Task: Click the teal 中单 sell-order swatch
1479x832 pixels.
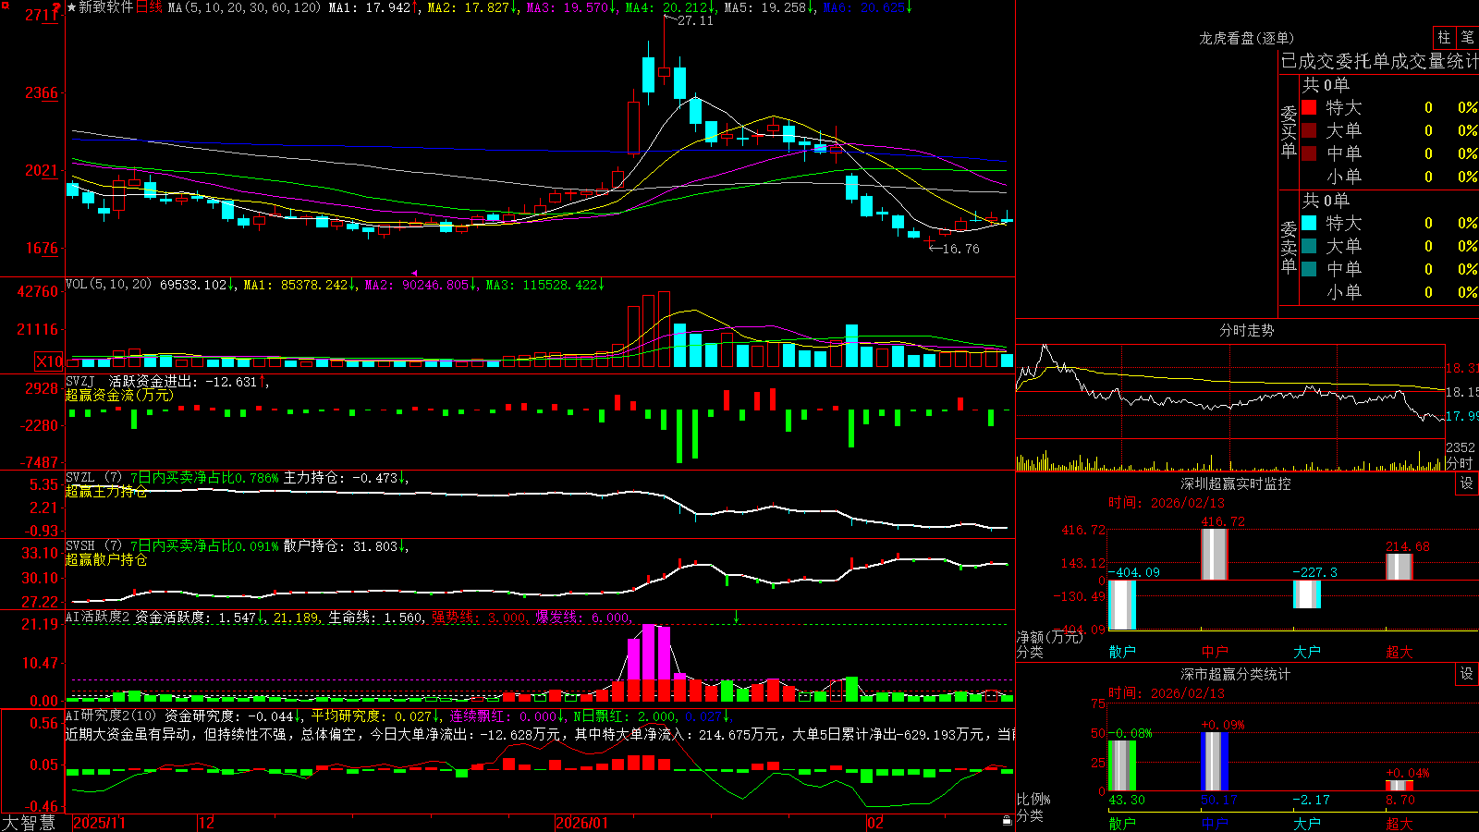Action: click(x=1309, y=269)
